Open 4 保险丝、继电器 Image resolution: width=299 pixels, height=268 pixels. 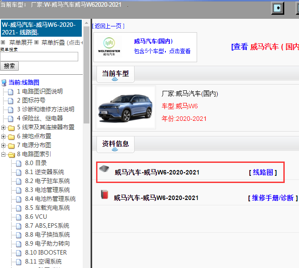pos(40,119)
